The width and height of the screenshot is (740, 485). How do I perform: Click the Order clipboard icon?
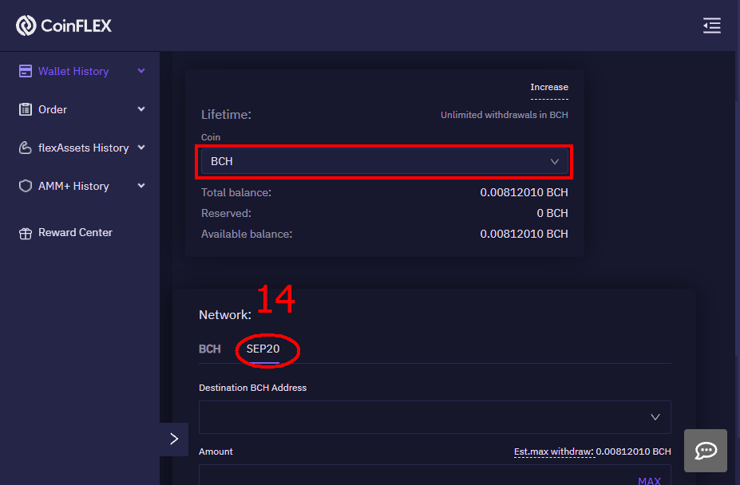point(26,109)
